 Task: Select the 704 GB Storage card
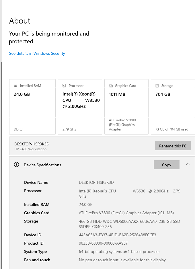[x=173, y=107]
